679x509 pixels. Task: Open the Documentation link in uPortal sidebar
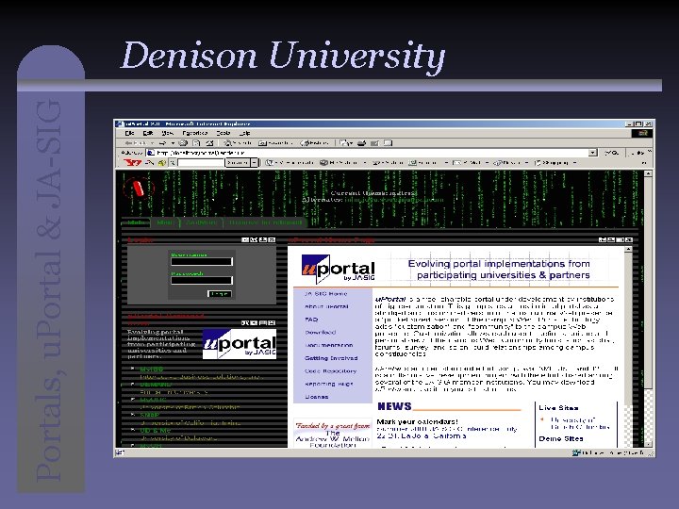pyautogui.click(x=329, y=345)
